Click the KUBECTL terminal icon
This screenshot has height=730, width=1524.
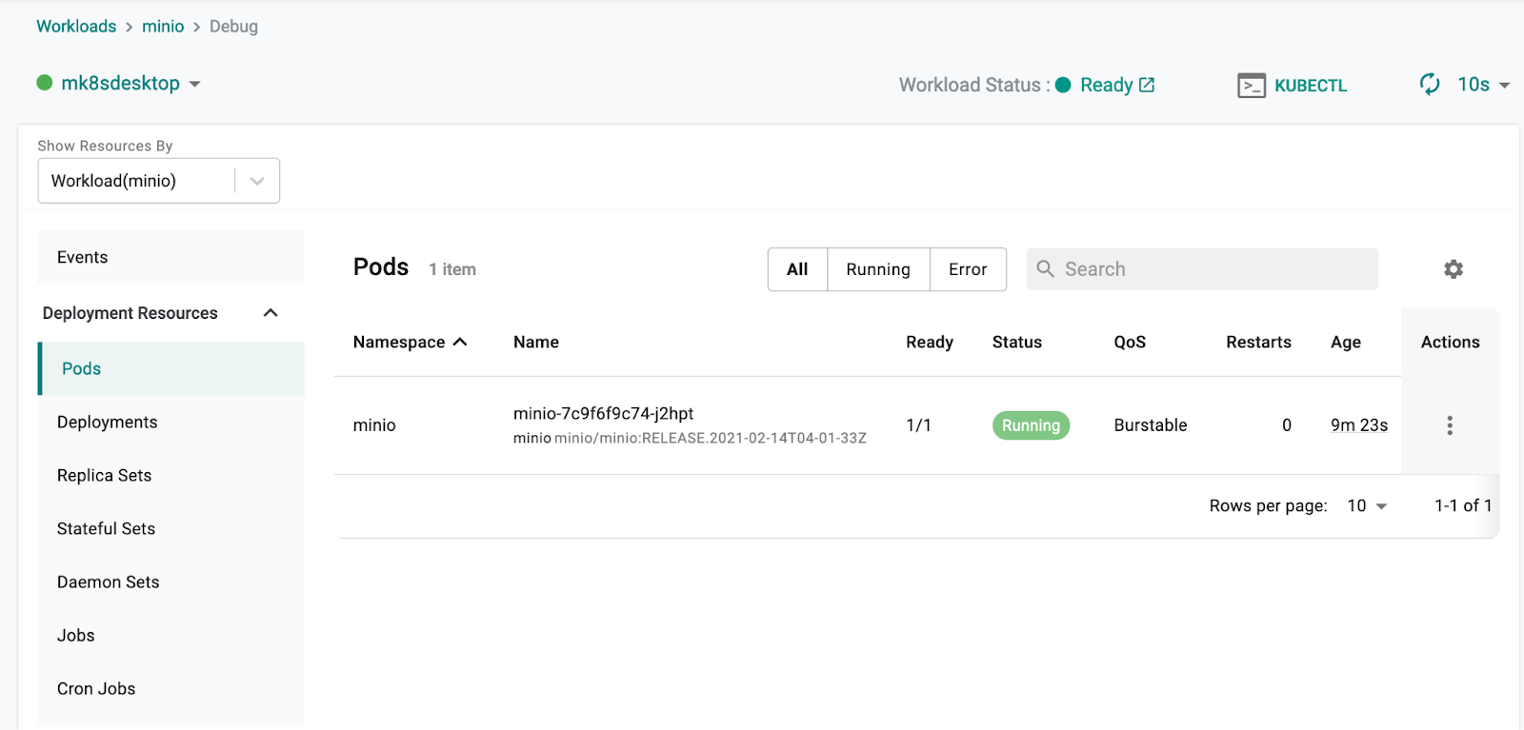(1251, 86)
